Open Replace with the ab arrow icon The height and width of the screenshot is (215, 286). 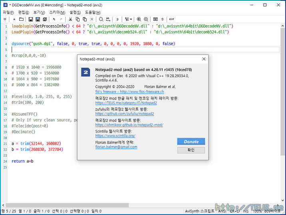pyautogui.click(x=108, y=19)
